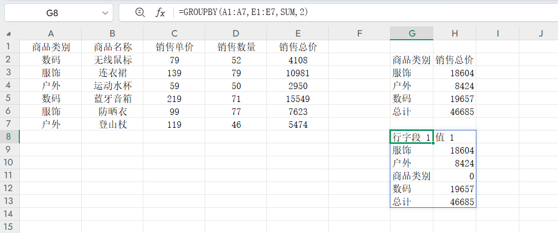Select row 15 header
This screenshot has width=558, height=233.
pos(9,227)
